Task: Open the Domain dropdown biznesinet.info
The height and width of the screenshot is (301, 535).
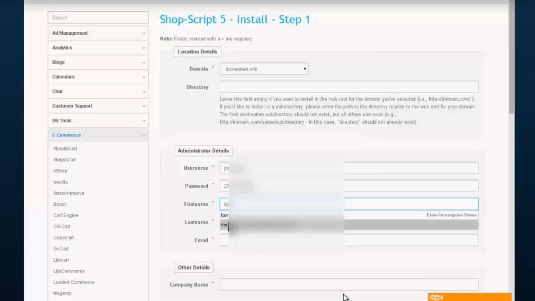Action: coord(264,69)
